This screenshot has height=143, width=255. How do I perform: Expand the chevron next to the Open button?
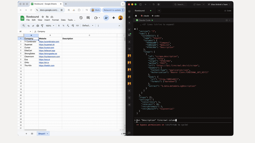[x=203, y=4]
